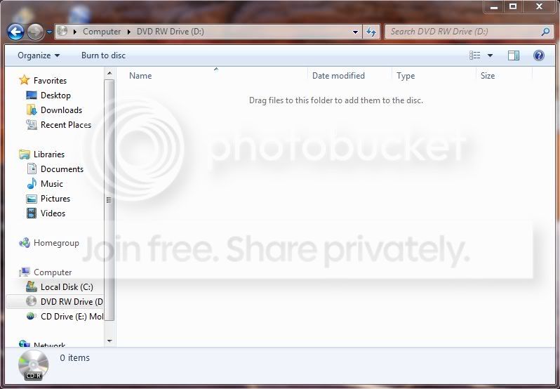Click the Libraries folder icon
Viewport: 560px width, 389px height.
click(x=25, y=154)
